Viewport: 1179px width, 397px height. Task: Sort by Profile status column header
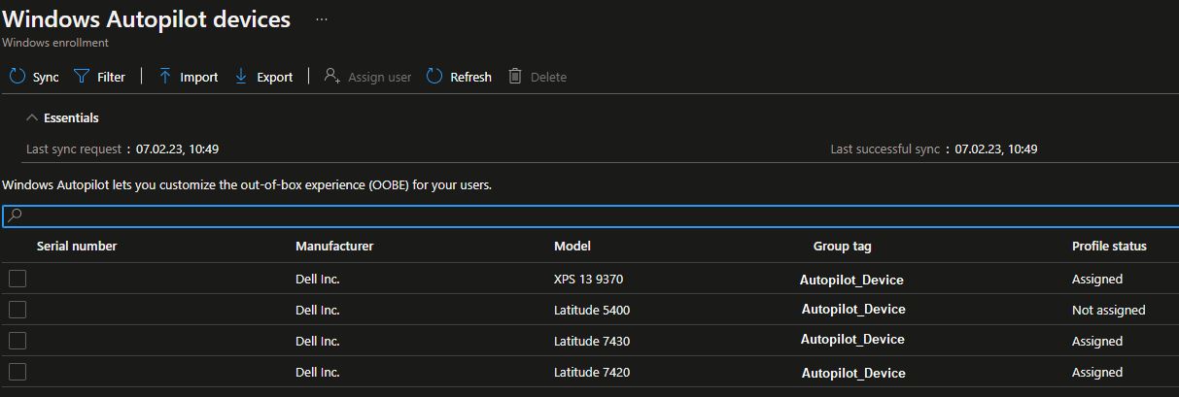[1109, 247]
